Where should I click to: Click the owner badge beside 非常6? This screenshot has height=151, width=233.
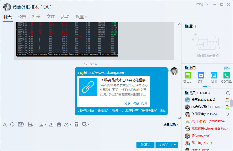[x=227, y=100]
